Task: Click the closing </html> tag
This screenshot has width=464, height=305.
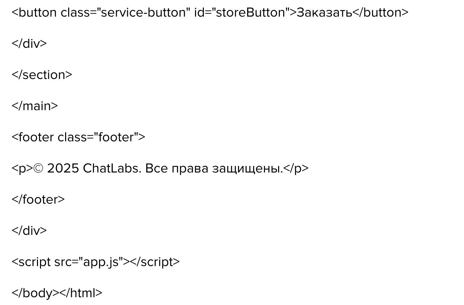Action: coord(81,293)
